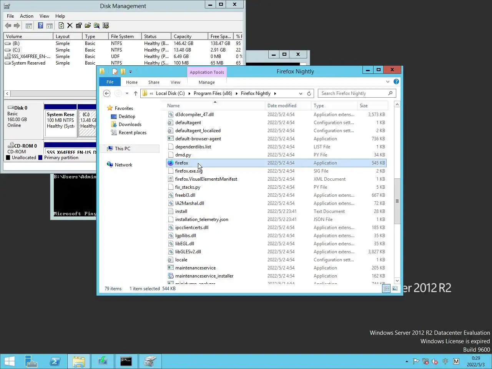
Task: Refresh the Explorer address bar
Action: click(309, 93)
